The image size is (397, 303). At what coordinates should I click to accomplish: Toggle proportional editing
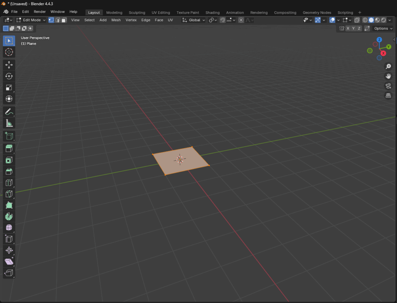point(241,20)
